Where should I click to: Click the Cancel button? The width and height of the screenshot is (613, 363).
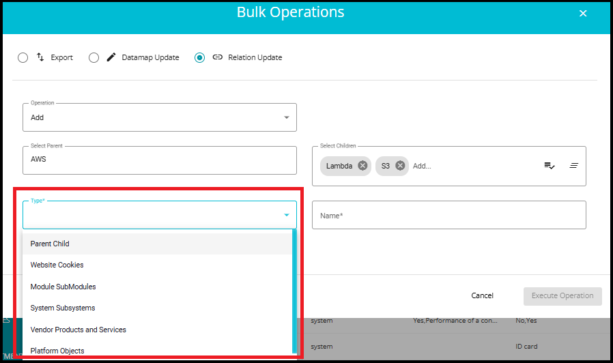482,295
